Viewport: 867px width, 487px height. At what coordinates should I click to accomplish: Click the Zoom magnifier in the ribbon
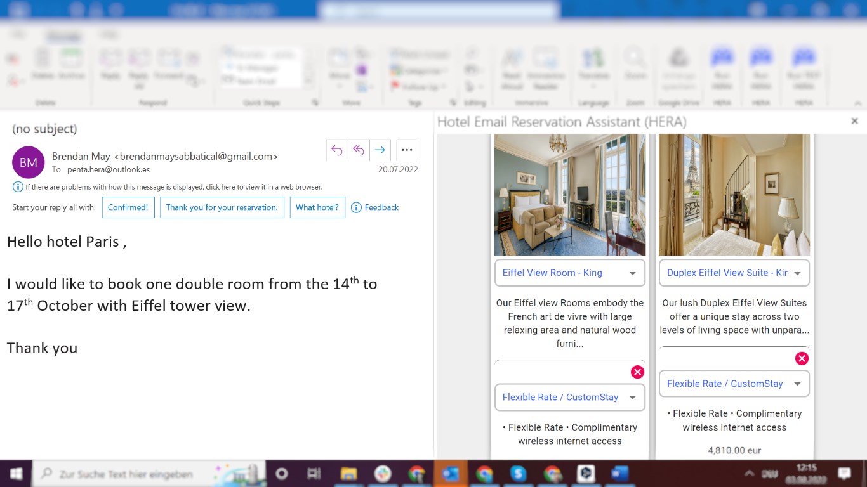point(635,65)
